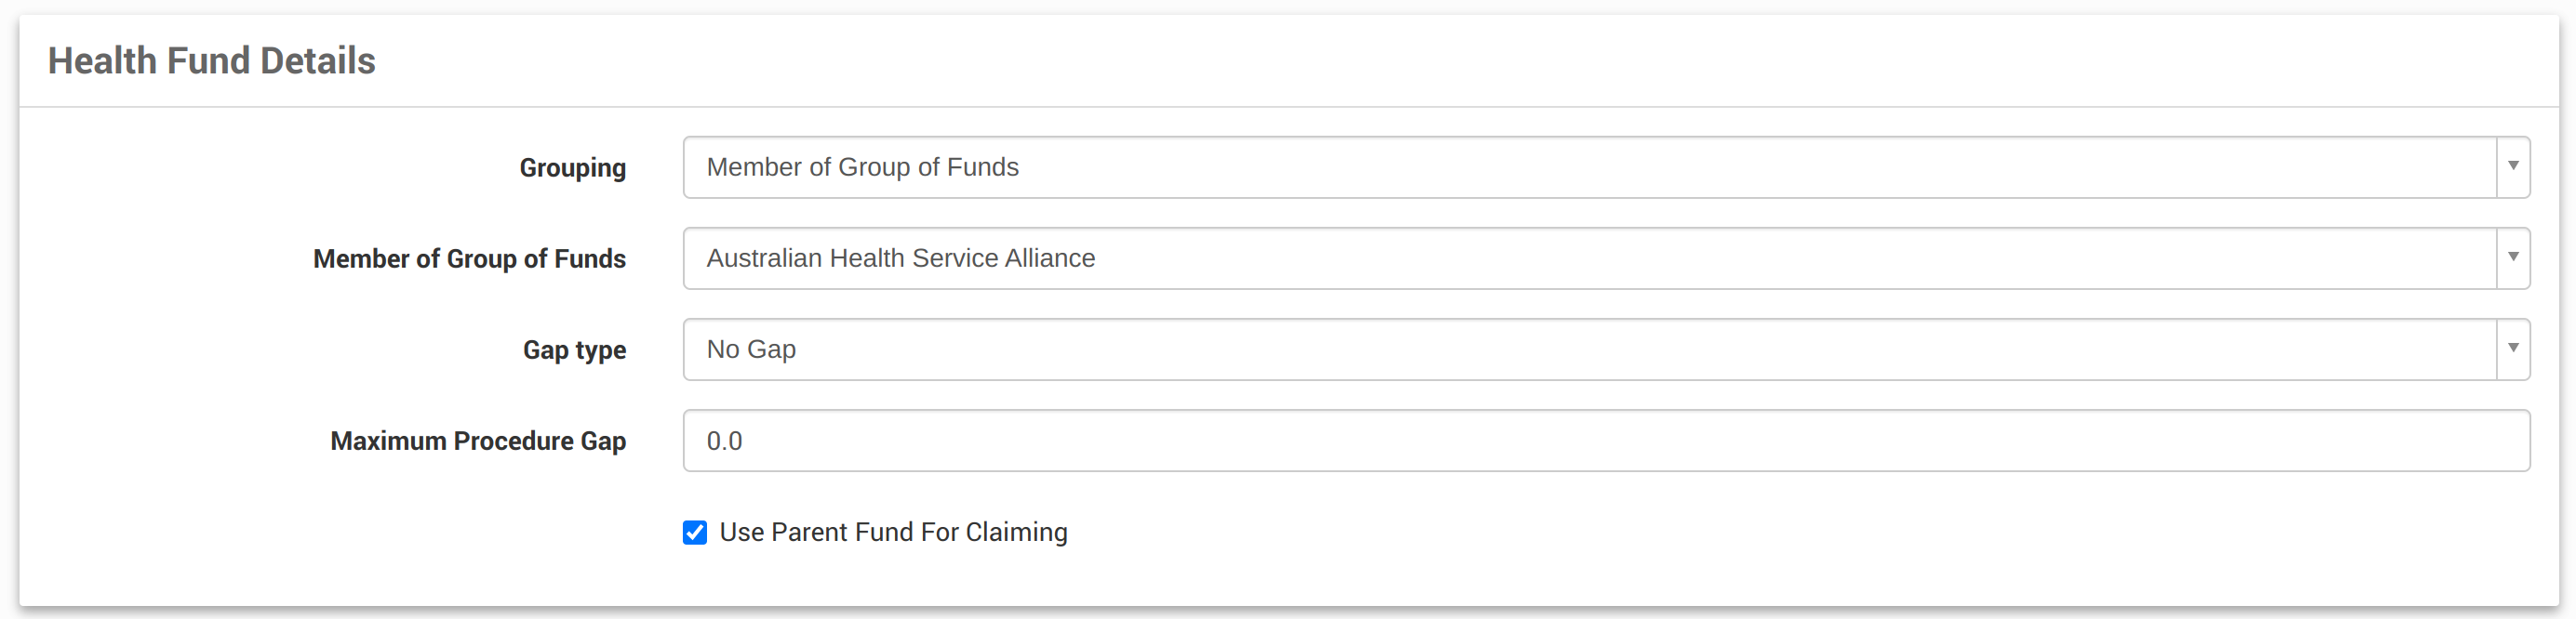Open the Gap type dropdown arrow
The image size is (2576, 619).
(2512, 349)
